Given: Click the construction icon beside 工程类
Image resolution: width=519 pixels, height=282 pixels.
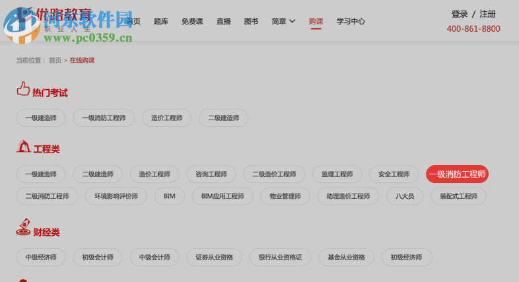Looking at the screenshot, I should (24, 147).
